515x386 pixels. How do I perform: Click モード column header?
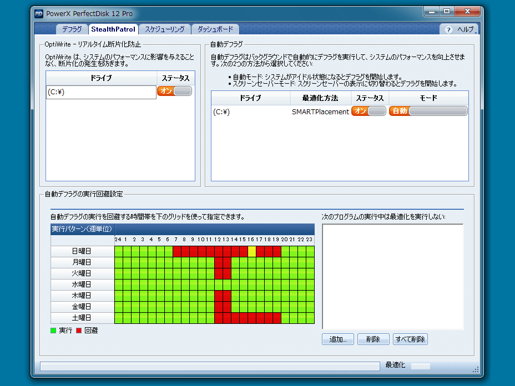428,98
